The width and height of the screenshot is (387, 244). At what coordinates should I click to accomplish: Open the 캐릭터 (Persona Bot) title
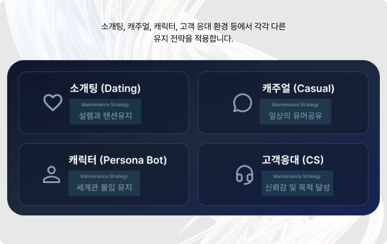coord(118,160)
